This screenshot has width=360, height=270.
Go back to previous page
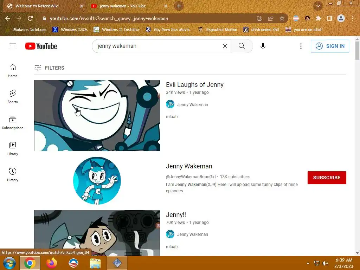pos(8,18)
